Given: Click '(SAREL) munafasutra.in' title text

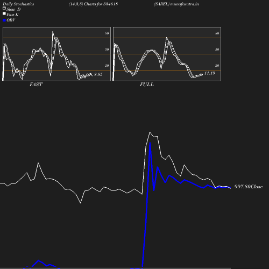Looking at the screenshot, I should click(176, 4).
